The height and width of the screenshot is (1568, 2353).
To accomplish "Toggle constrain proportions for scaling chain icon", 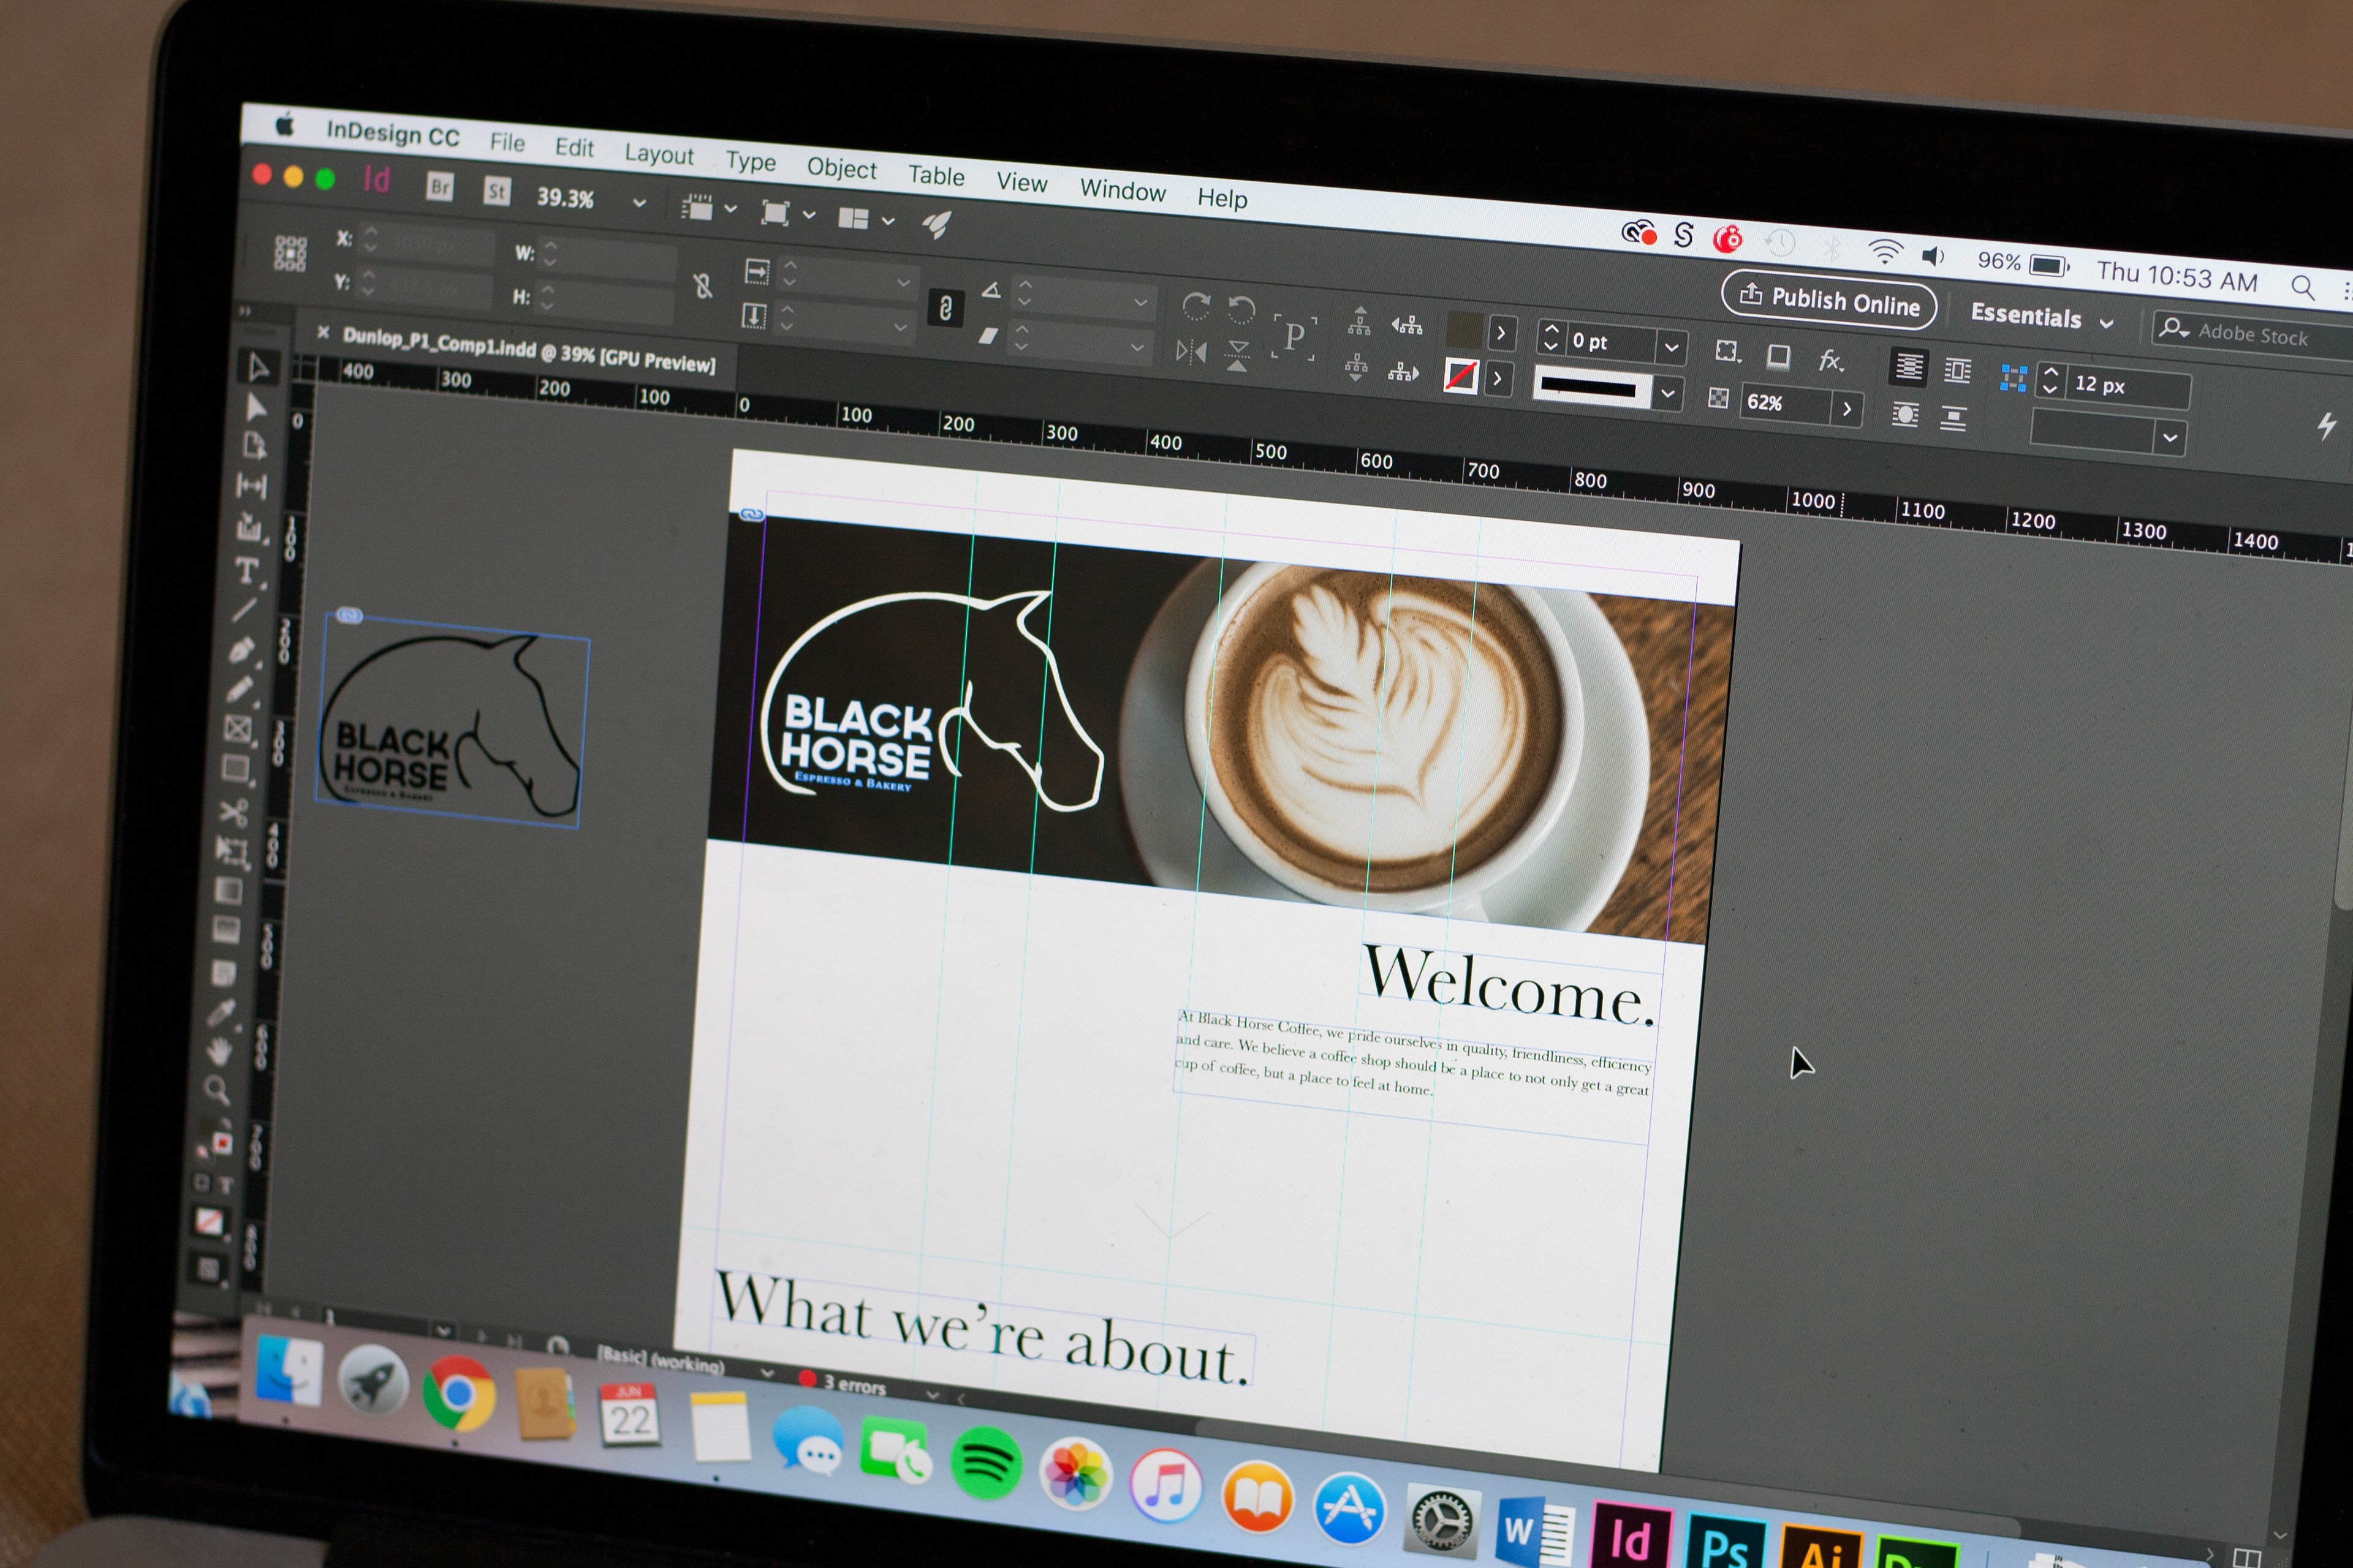I will click(944, 307).
